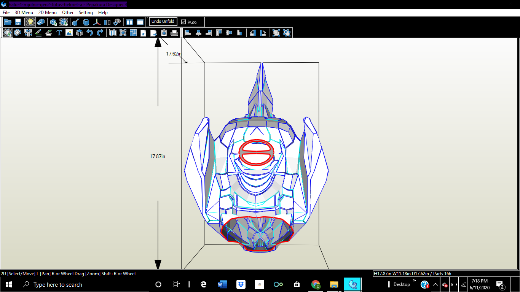The width and height of the screenshot is (520, 292).
Task: Click the mirror flip model icon
Action: 107,22
